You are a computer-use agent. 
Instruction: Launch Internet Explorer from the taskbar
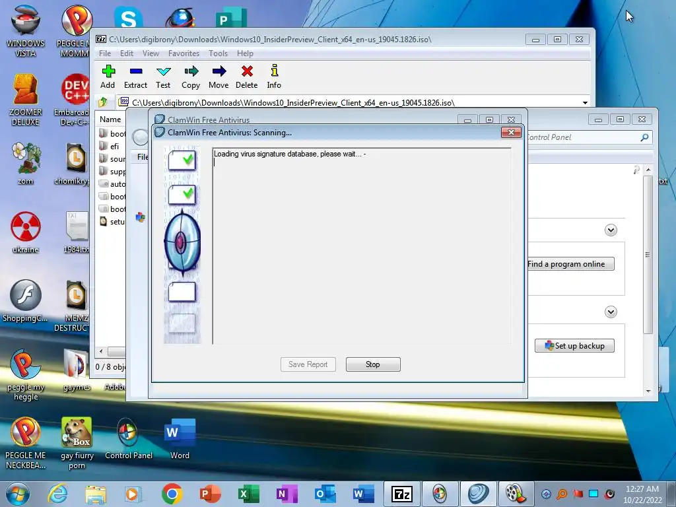coord(58,494)
